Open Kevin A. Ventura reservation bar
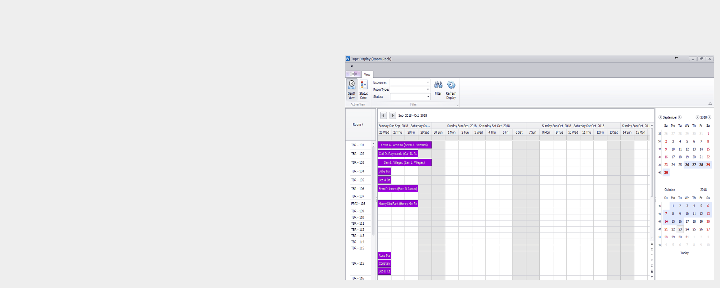720x288 pixels. pos(404,145)
